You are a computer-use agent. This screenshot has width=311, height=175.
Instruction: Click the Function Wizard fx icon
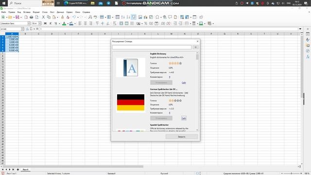point(27,29)
